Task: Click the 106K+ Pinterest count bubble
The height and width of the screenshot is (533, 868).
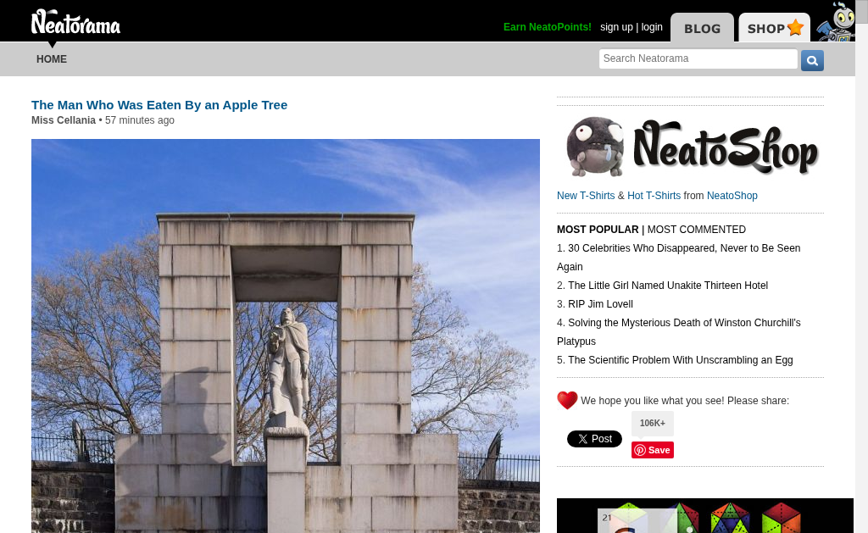Action: pyautogui.click(x=653, y=424)
